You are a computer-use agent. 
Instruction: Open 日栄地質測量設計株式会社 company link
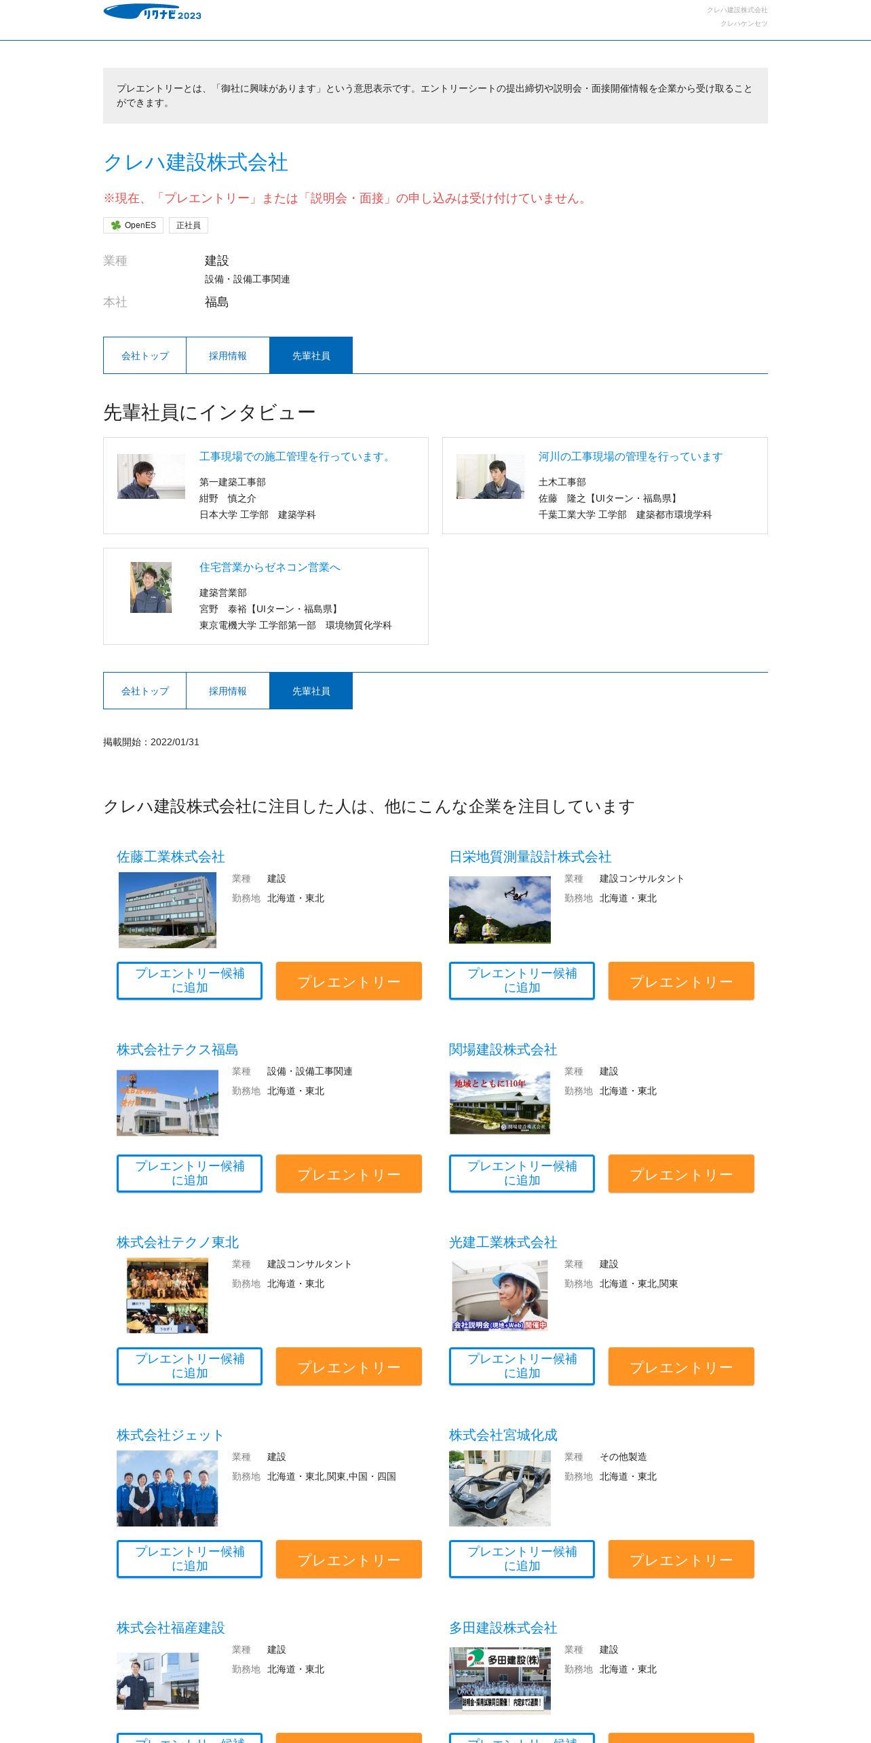(x=530, y=857)
